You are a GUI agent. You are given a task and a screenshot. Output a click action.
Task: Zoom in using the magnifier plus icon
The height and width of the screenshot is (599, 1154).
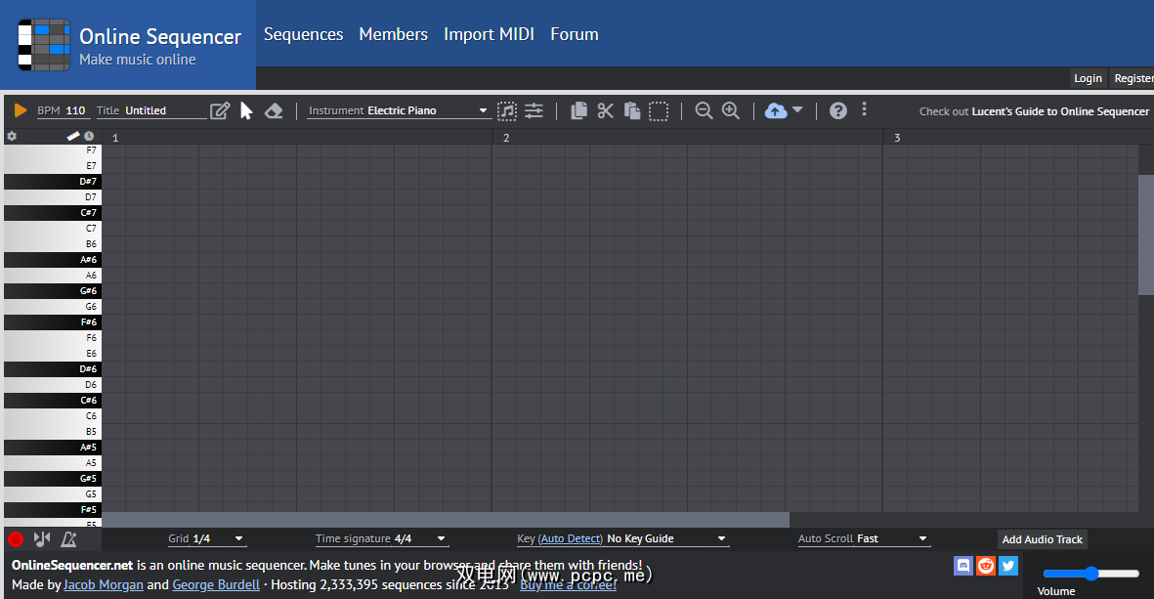(730, 110)
